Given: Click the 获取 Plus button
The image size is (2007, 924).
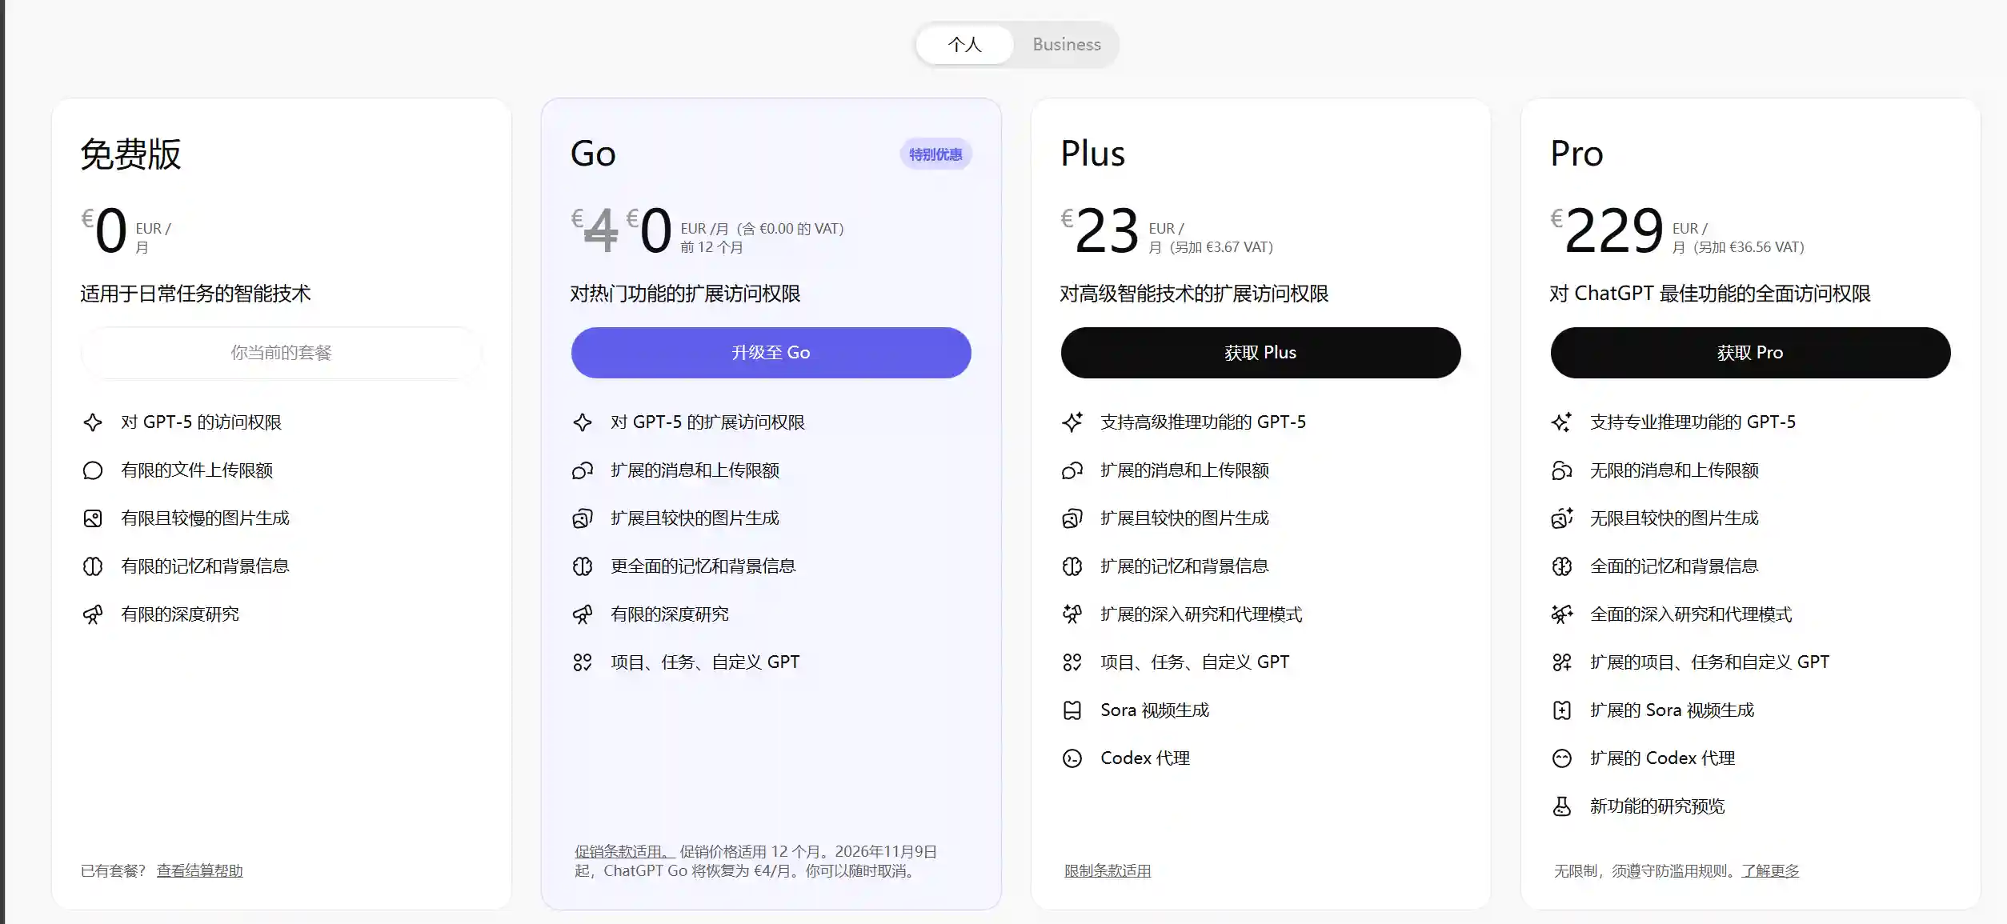Looking at the screenshot, I should click(1260, 352).
